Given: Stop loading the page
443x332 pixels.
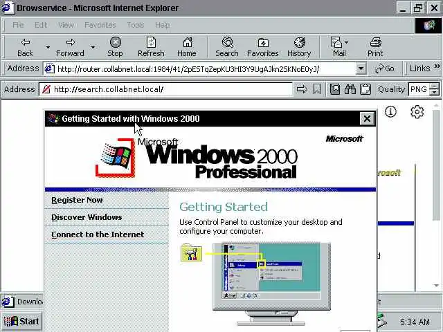Looking at the screenshot, I should (x=115, y=47).
